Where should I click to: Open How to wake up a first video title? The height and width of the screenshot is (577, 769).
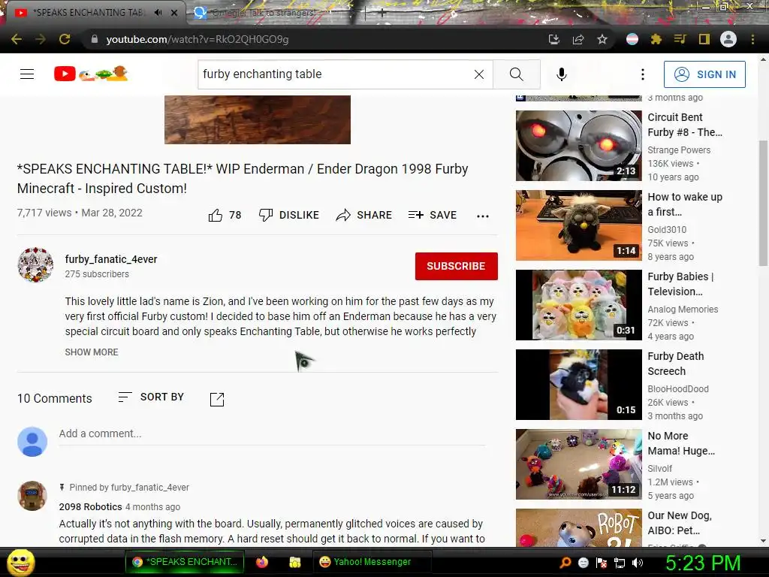pyautogui.click(x=685, y=204)
